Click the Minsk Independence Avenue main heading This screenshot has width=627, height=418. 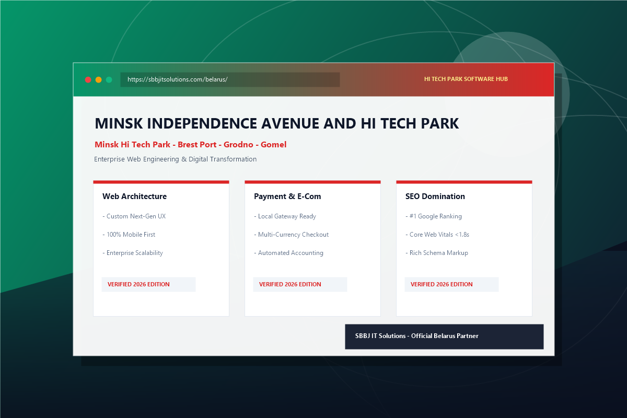[x=277, y=124]
